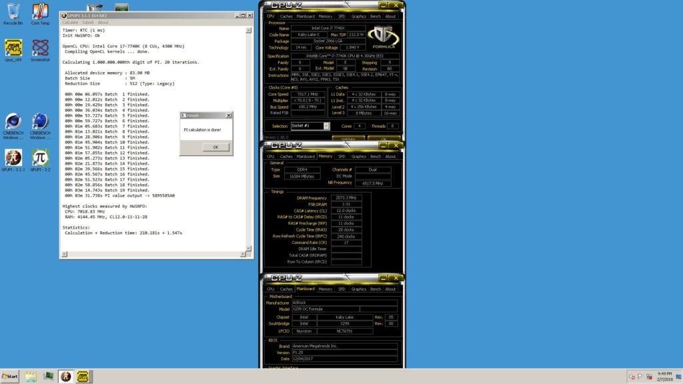Click the CPU-Z taskbar button
The height and width of the screenshot is (384, 683).
click(83, 377)
